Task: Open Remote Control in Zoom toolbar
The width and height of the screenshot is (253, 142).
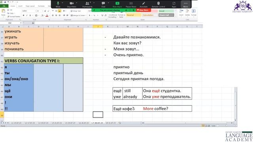Action: tap(158, 4)
